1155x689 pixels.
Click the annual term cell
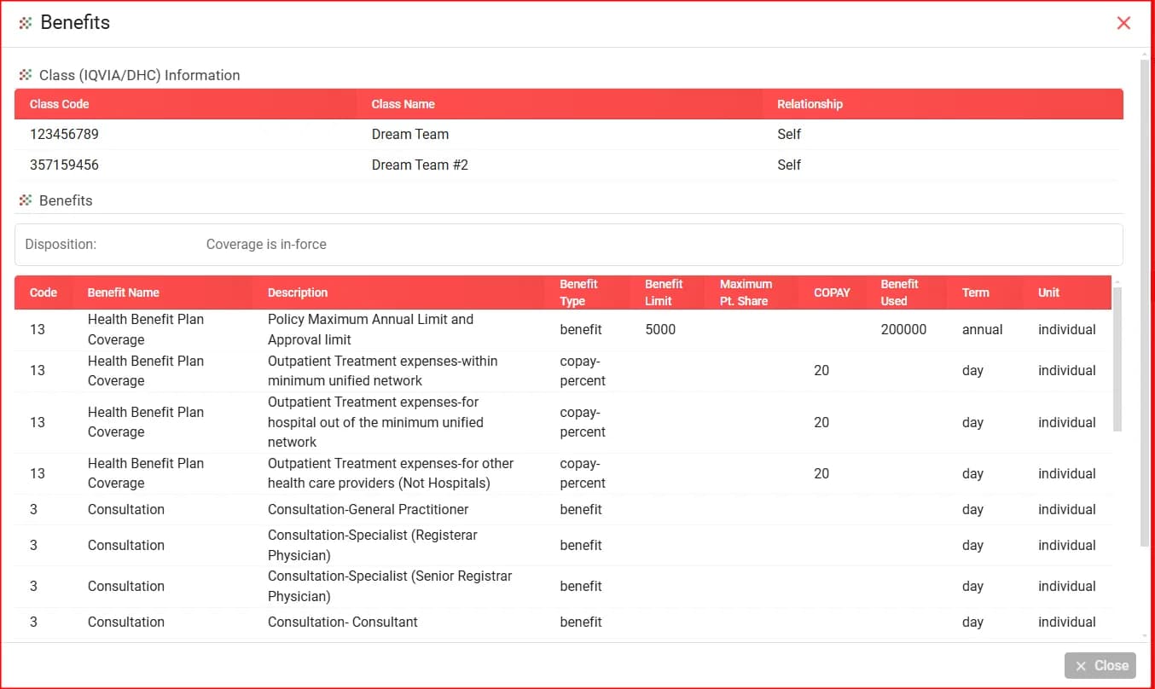[x=983, y=329]
